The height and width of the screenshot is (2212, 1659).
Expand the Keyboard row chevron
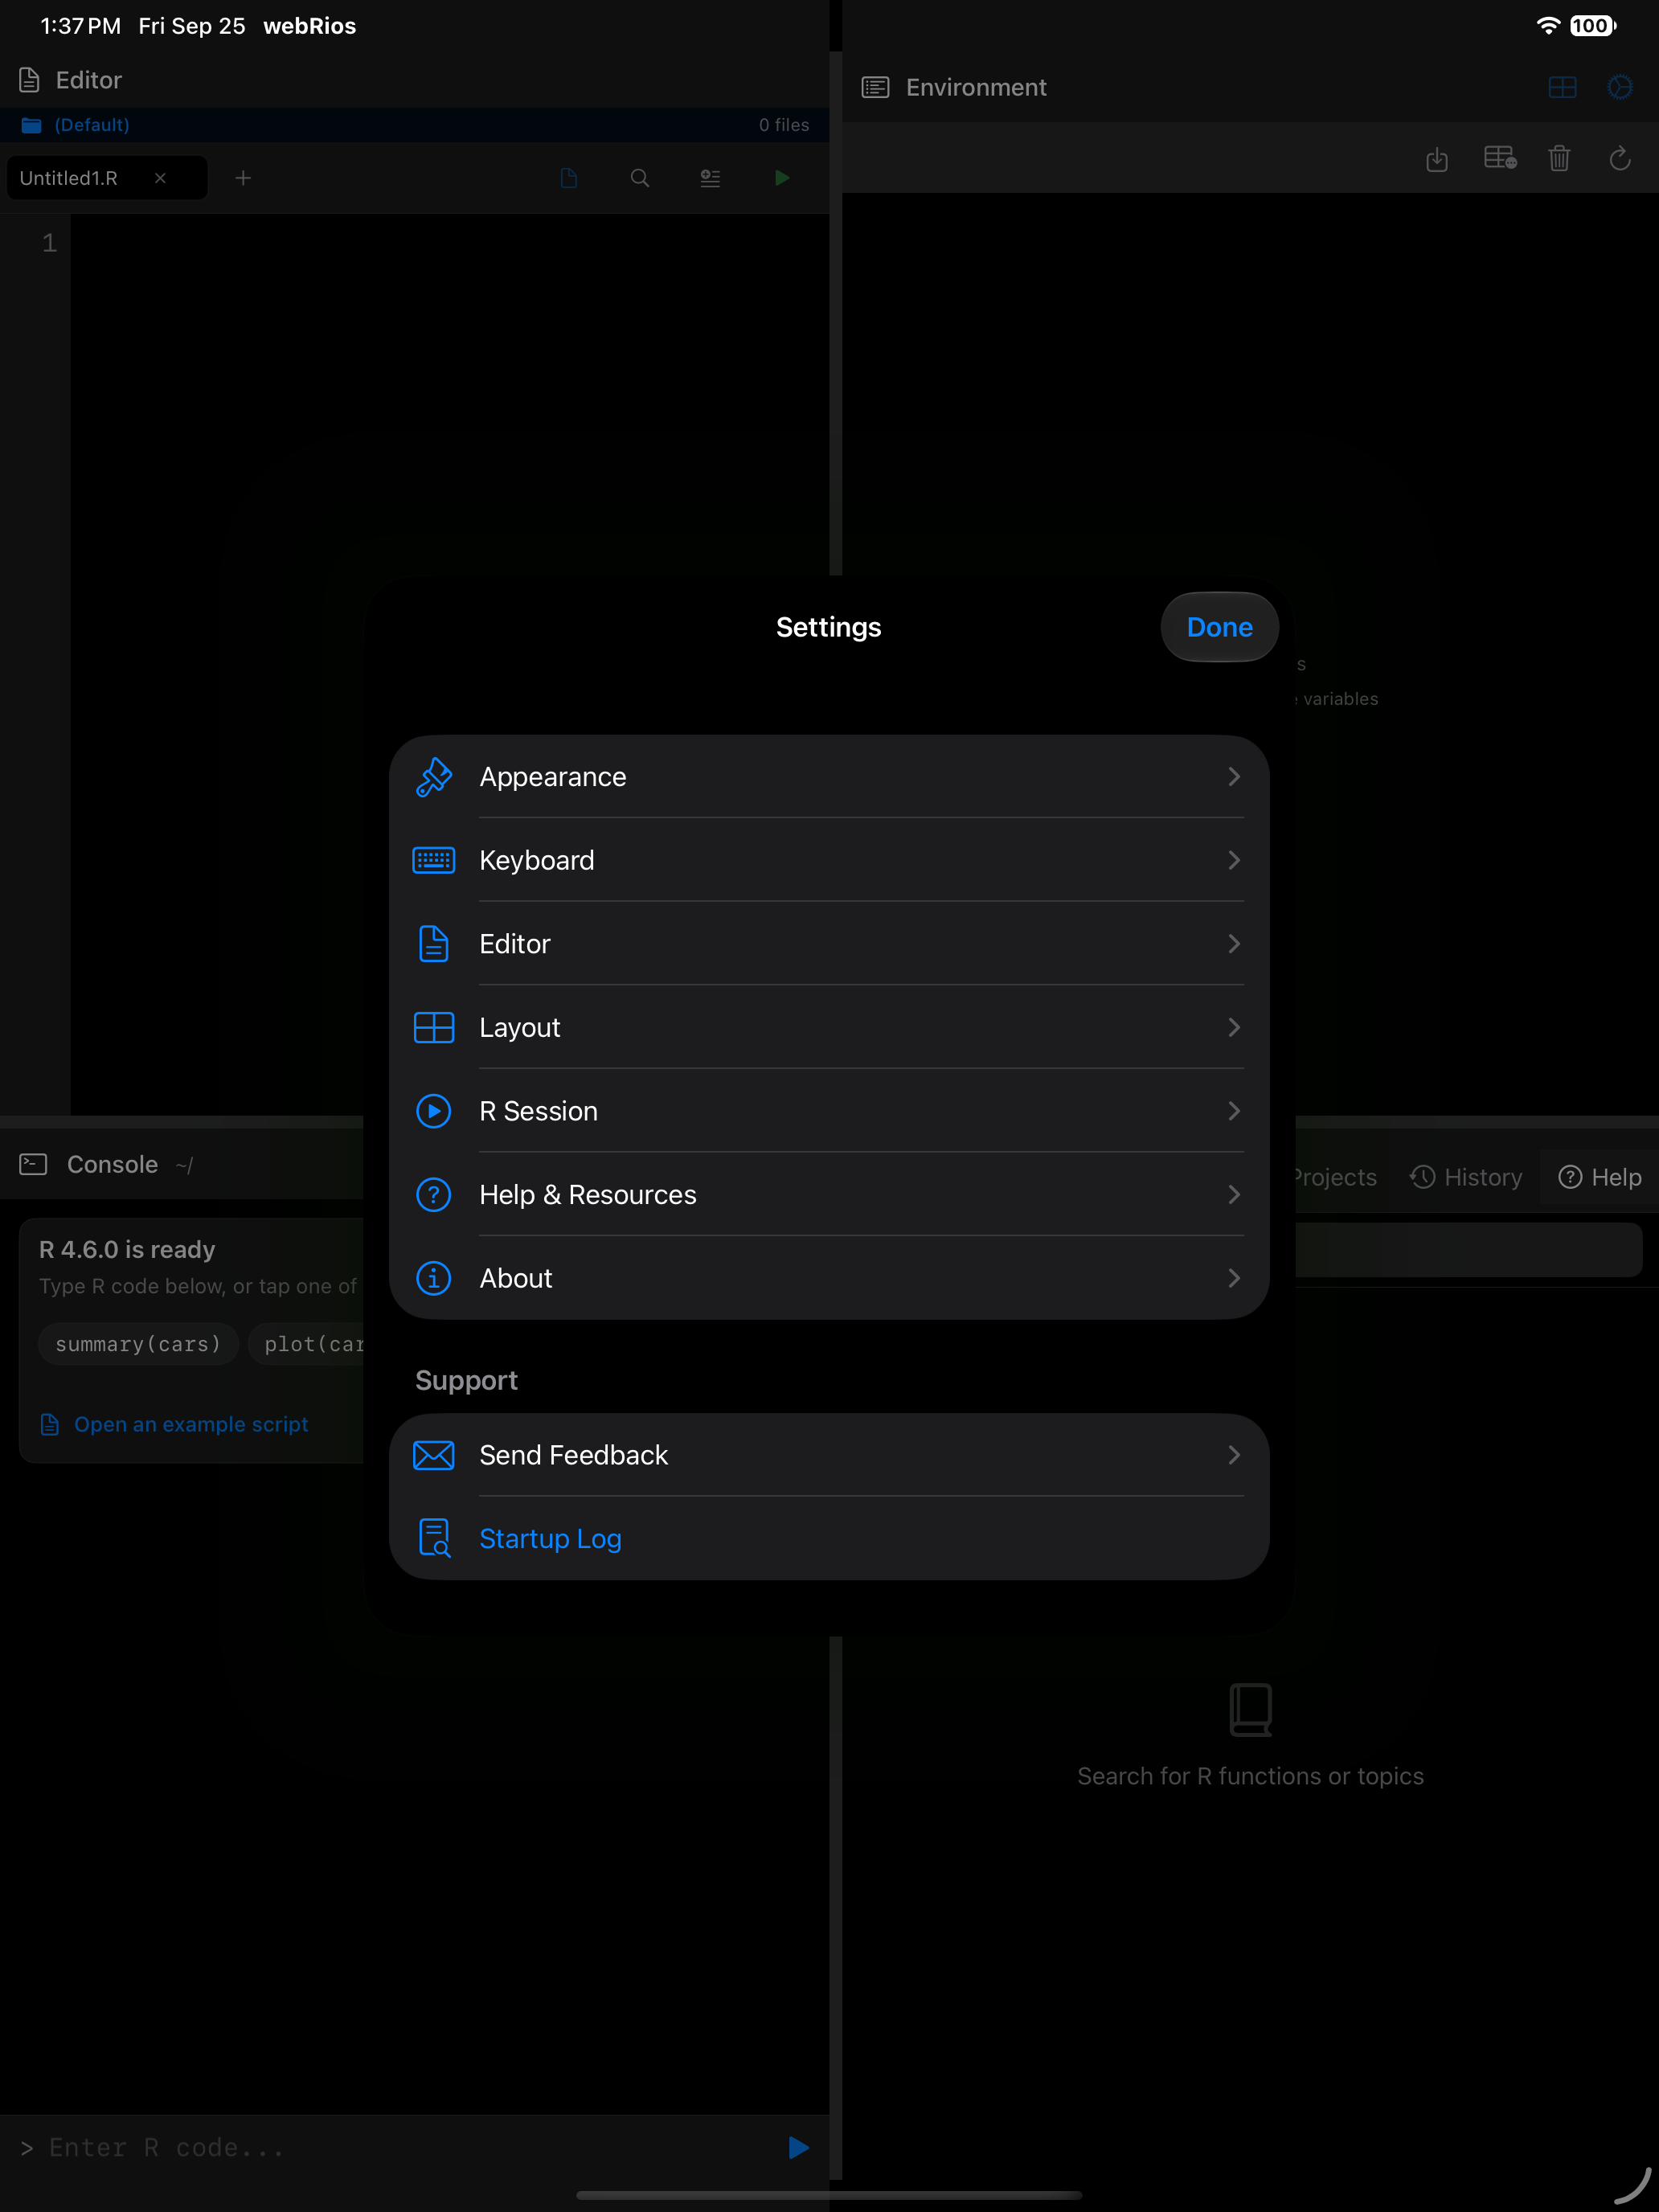click(x=1234, y=861)
